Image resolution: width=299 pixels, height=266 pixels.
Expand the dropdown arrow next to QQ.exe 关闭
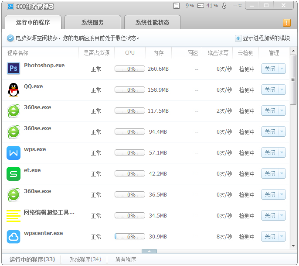(x=282, y=90)
